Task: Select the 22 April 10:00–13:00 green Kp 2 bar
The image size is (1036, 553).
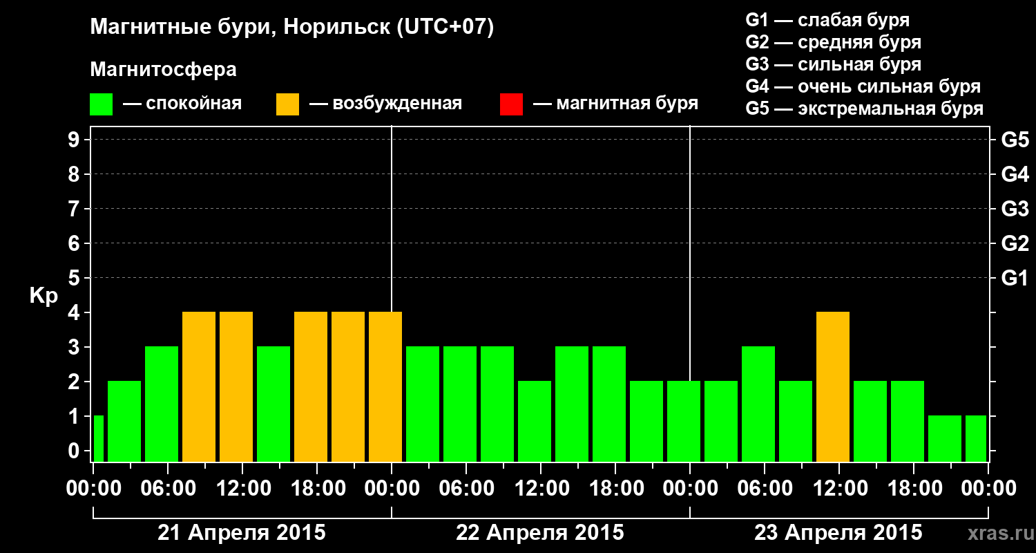Action: [535, 421]
